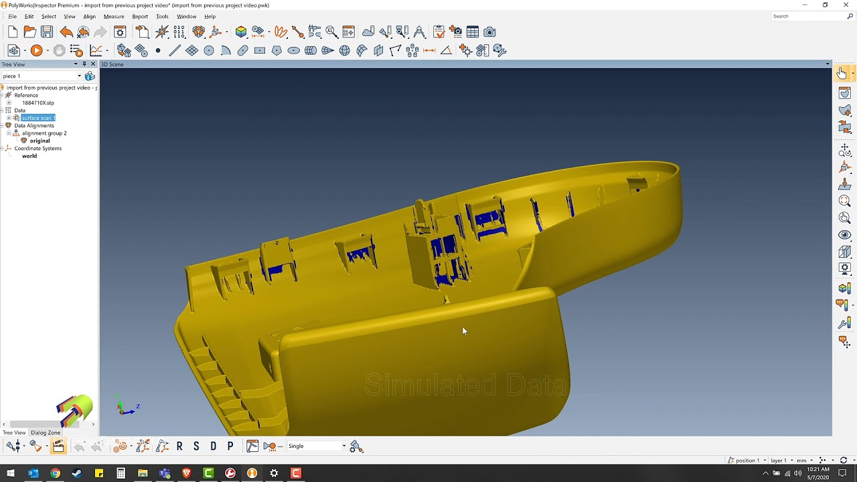Viewport: 857px width, 482px height.
Task: Toggle the P button in bottom toolbar
Action: click(230, 446)
